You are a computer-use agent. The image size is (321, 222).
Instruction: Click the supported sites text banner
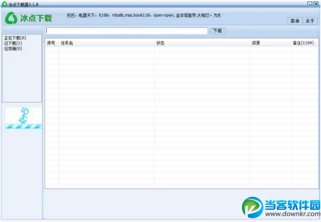click(144, 15)
